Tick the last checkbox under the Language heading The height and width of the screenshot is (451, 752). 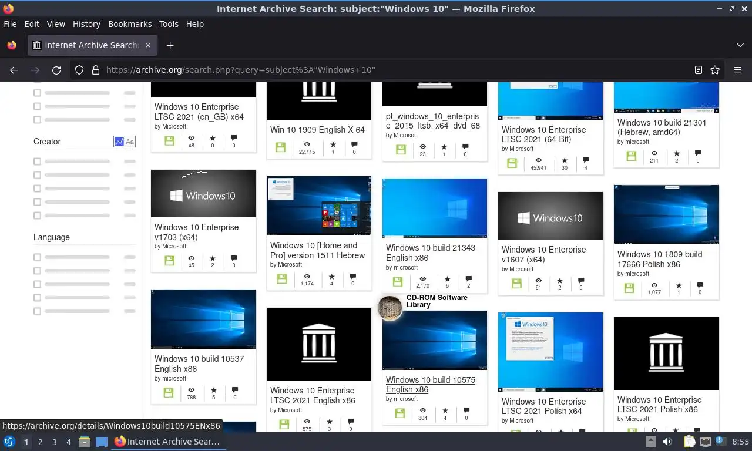37,311
